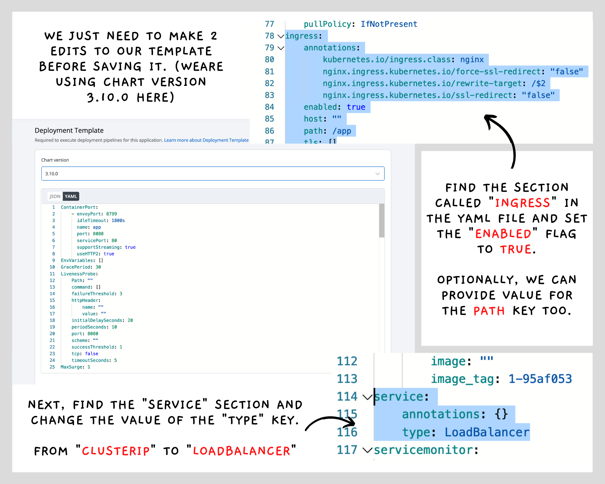Screen dimensions: 605x484
Task: Collapse the annotations fold arrow at line 79
Action: point(281,48)
